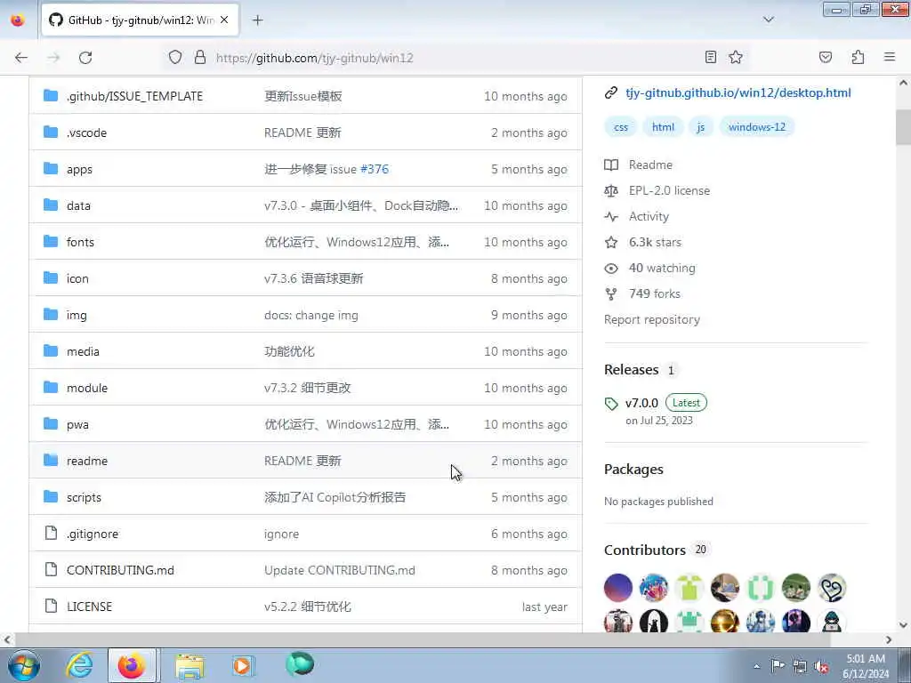
Task: Select the windows-12 topic tag
Action: point(756,126)
